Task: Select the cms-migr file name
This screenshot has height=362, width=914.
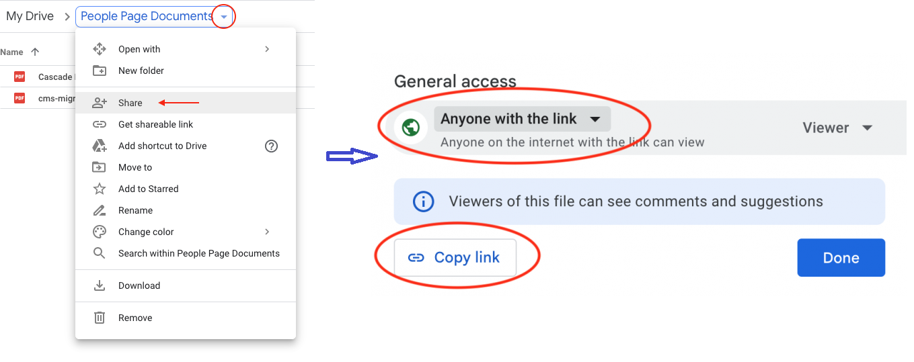Action: pyautogui.click(x=56, y=98)
